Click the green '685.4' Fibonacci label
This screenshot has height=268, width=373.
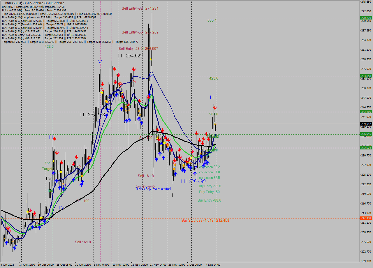(212, 20)
